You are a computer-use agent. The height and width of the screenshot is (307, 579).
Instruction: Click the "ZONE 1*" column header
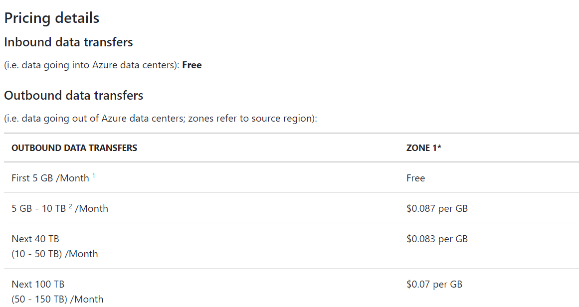423,148
